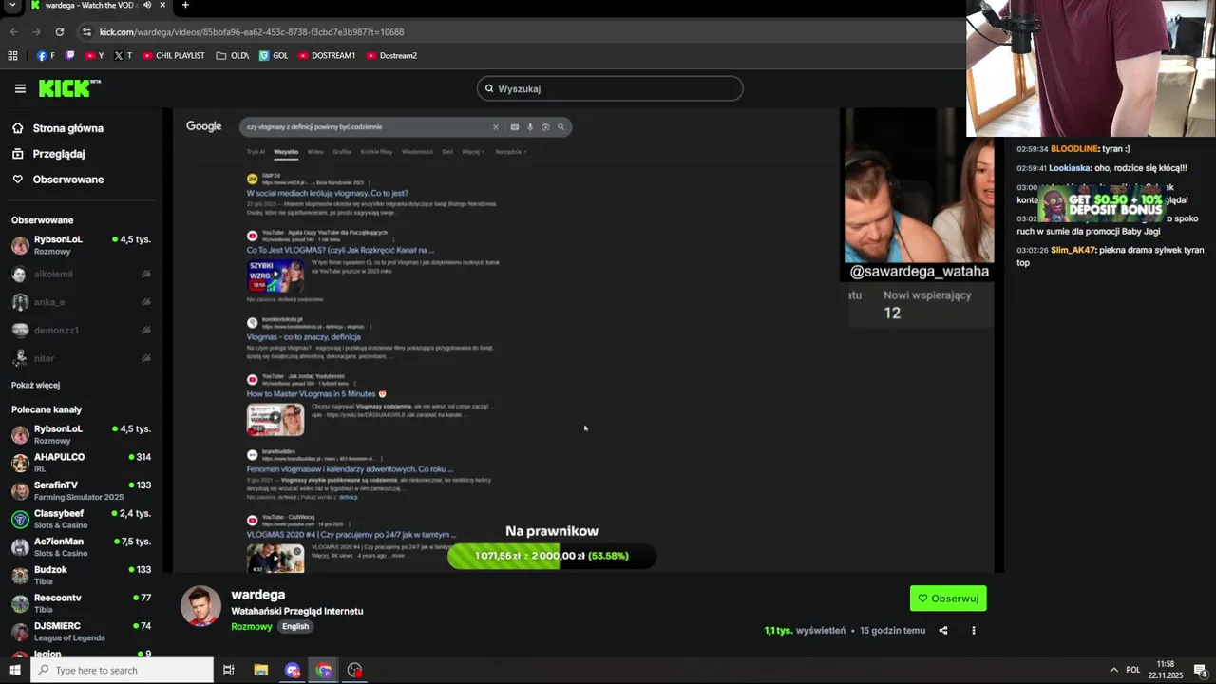
Task: Open the DOSTREAM1 bookmark
Action: coord(327,55)
